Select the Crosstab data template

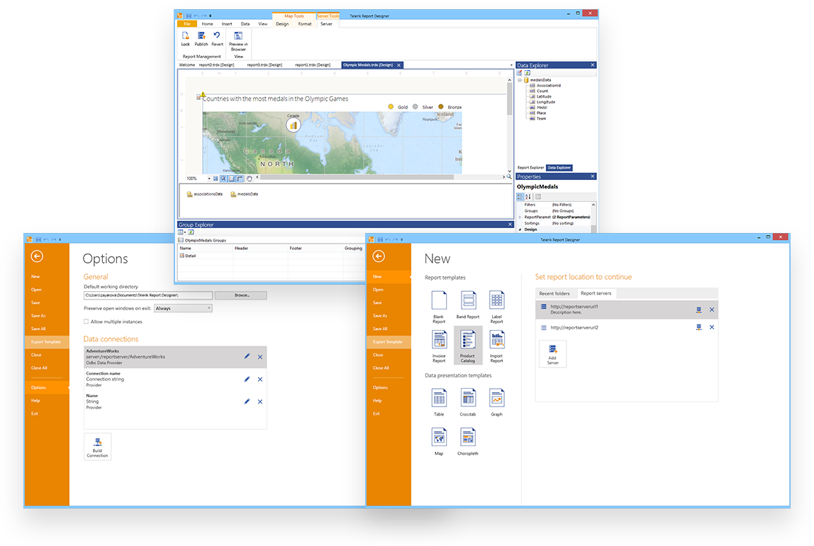[468, 402]
